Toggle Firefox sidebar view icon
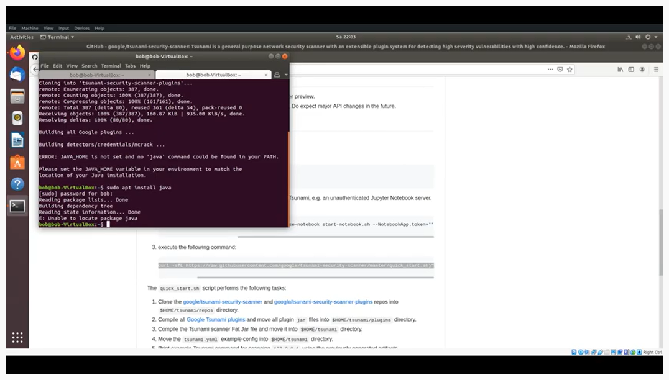Viewport: 669px width, 380px height. pos(631,70)
